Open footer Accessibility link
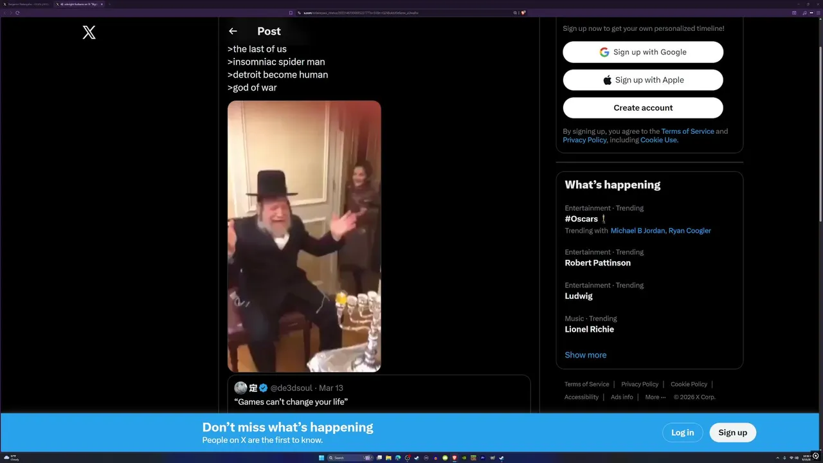The width and height of the screenshot is (823, 463). click(x=581, y=397)
